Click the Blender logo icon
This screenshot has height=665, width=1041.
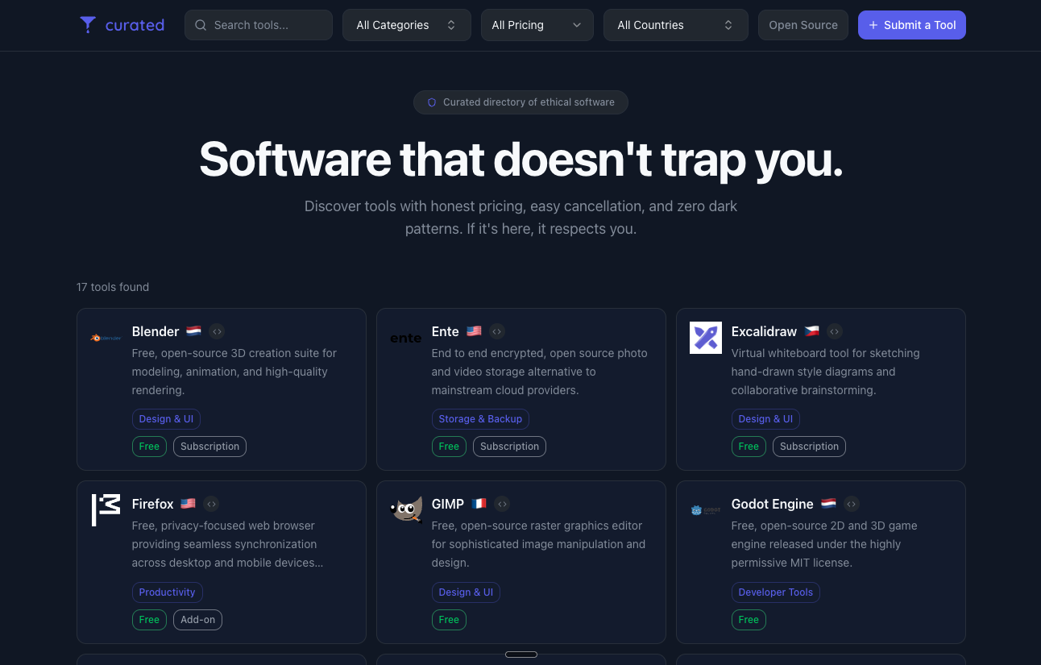tap(106, 338)
